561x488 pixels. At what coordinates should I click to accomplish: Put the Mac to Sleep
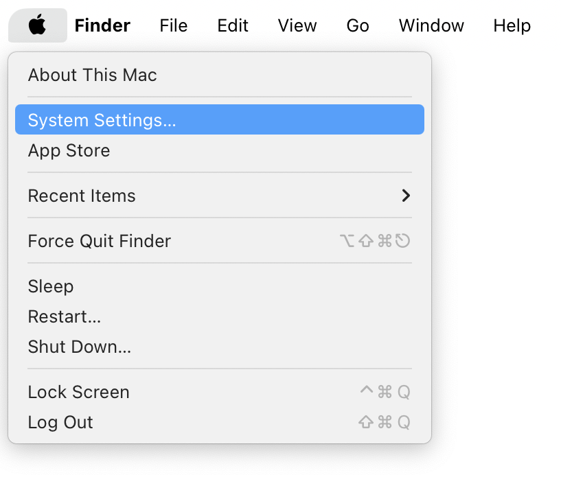tap(50, 286)
